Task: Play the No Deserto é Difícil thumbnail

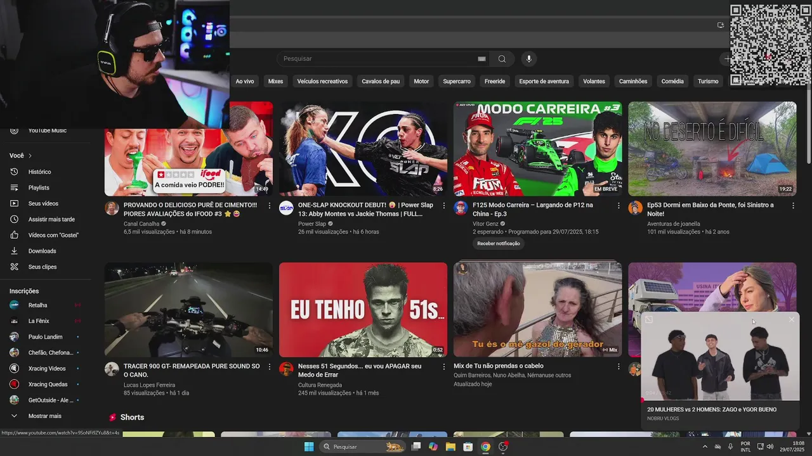Action: [x=712, y=149]
